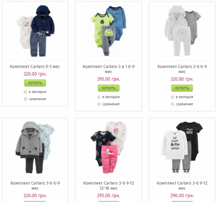The width and height of the screenshot is (217, 202).
Task: View navy hoodie striped pants set image
Action: tap(35, 31)
